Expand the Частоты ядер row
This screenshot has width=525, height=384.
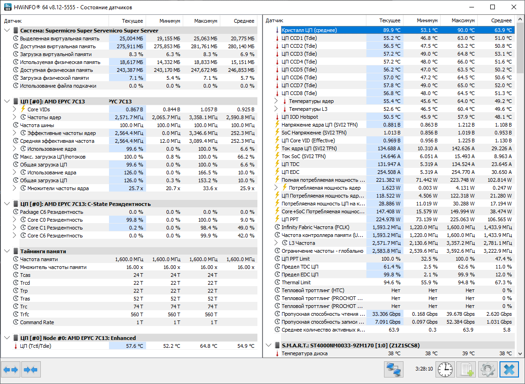coord(14,117)
